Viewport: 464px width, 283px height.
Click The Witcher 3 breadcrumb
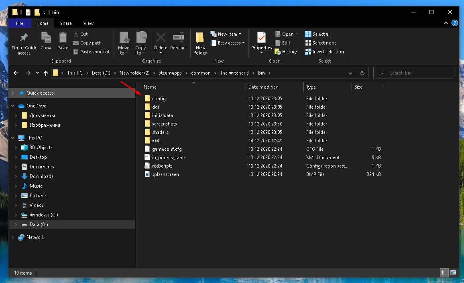click(x=234, y=73)
